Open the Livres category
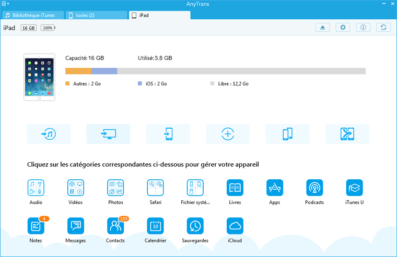This screenshot has width=397, height=257. point(235,188)
